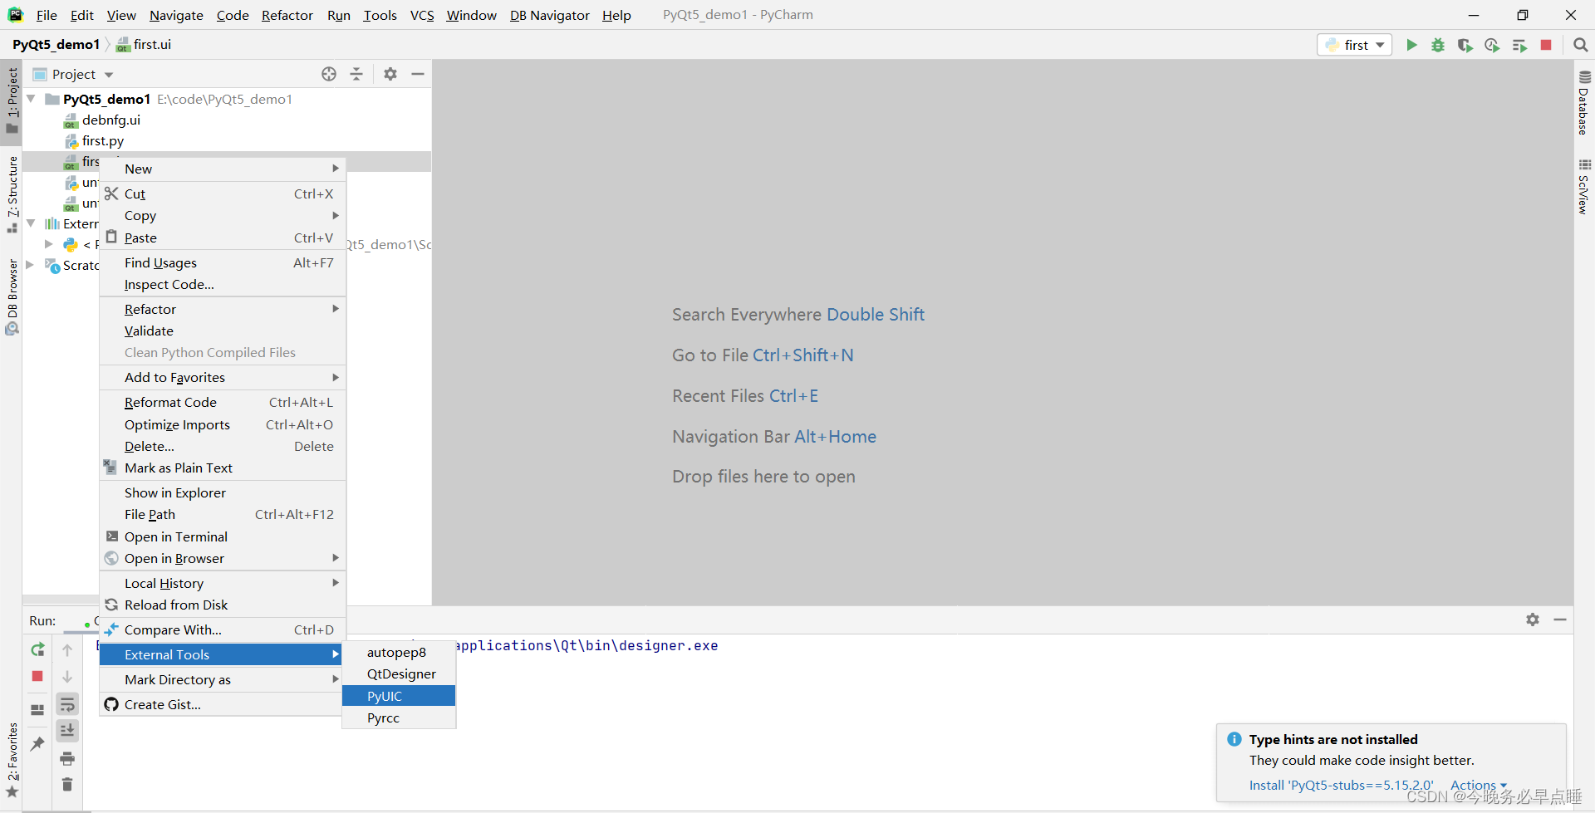Restore layout icon in Run panel
This screenshot has height=813, width=1595.
(x=37, y=710)
